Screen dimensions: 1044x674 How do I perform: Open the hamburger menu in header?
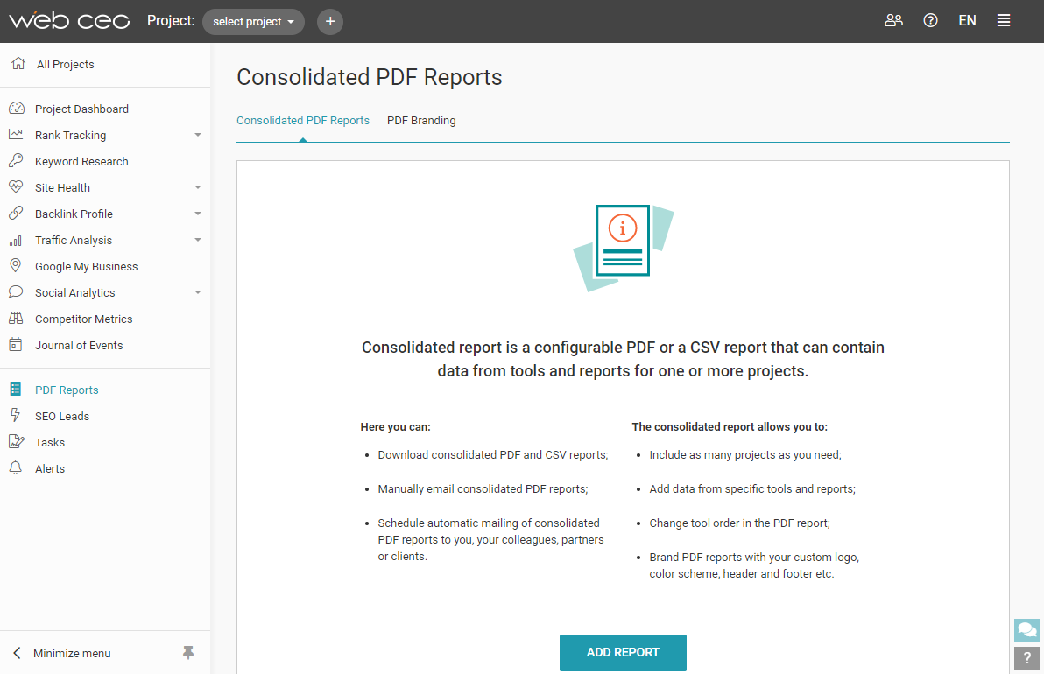(x=1004, y=21)
